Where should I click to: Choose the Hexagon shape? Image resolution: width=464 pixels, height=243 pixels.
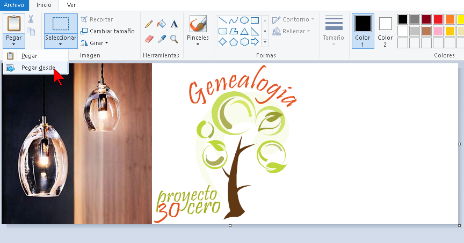(244, 42)
